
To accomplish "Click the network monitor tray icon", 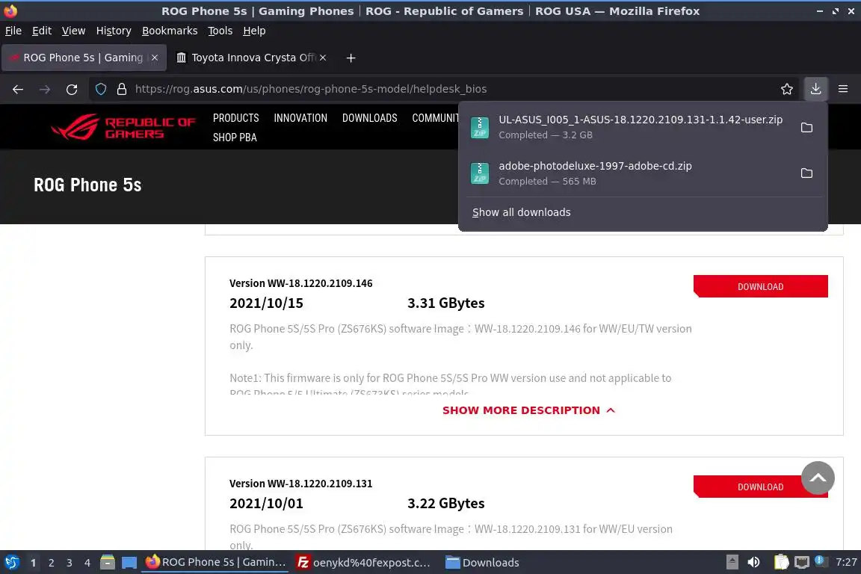I will (802, 563).
